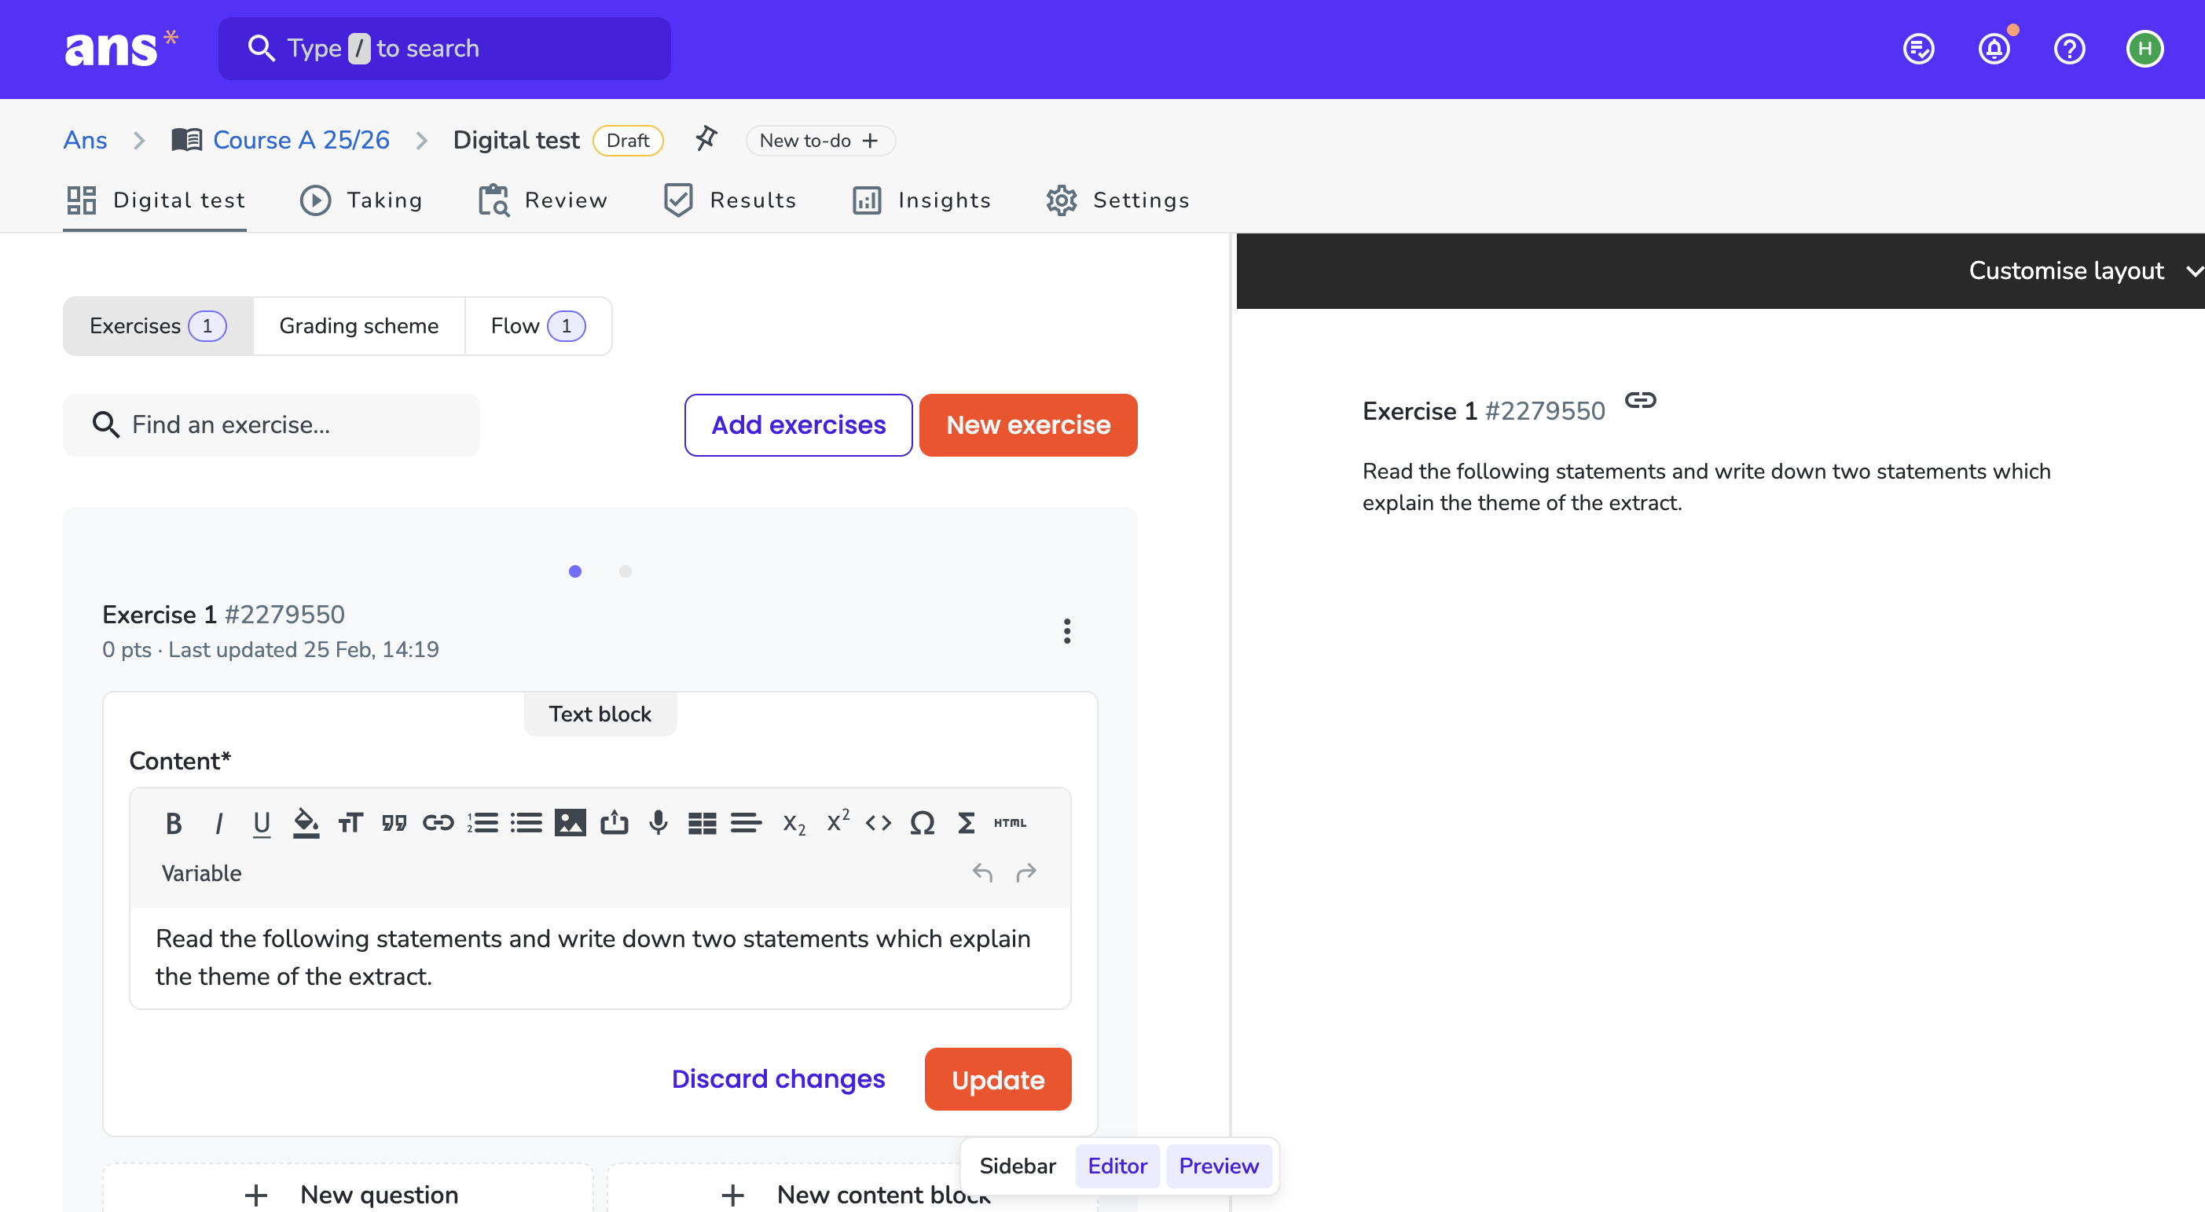This screenshot has width=2205, height=1212.
Task: Click Add exercises button
Action: pos(798,425)
